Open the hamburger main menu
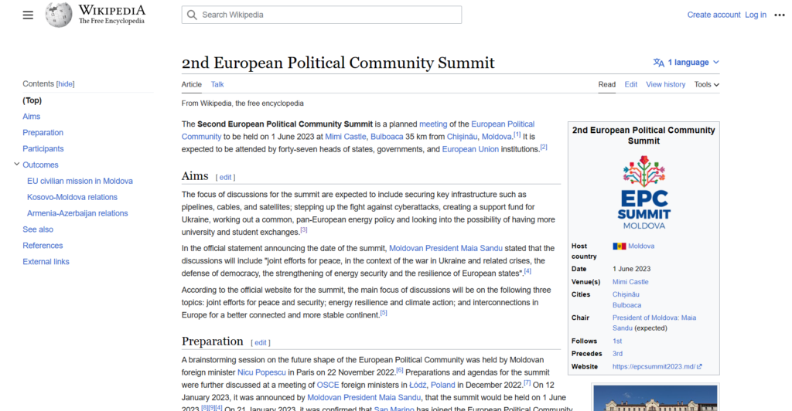This screenshot has width=792, height=411. click(28, 15)
